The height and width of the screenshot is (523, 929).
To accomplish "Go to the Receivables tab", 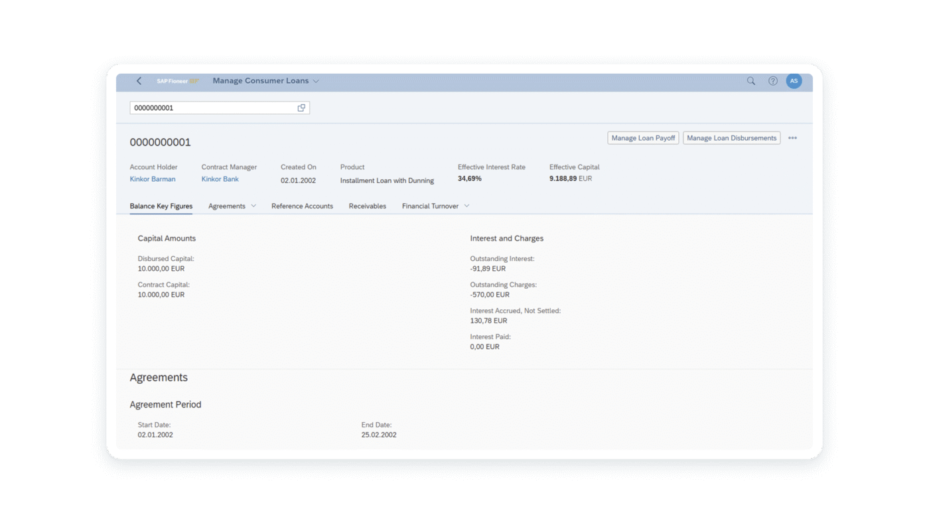I will tap(368, 206).
